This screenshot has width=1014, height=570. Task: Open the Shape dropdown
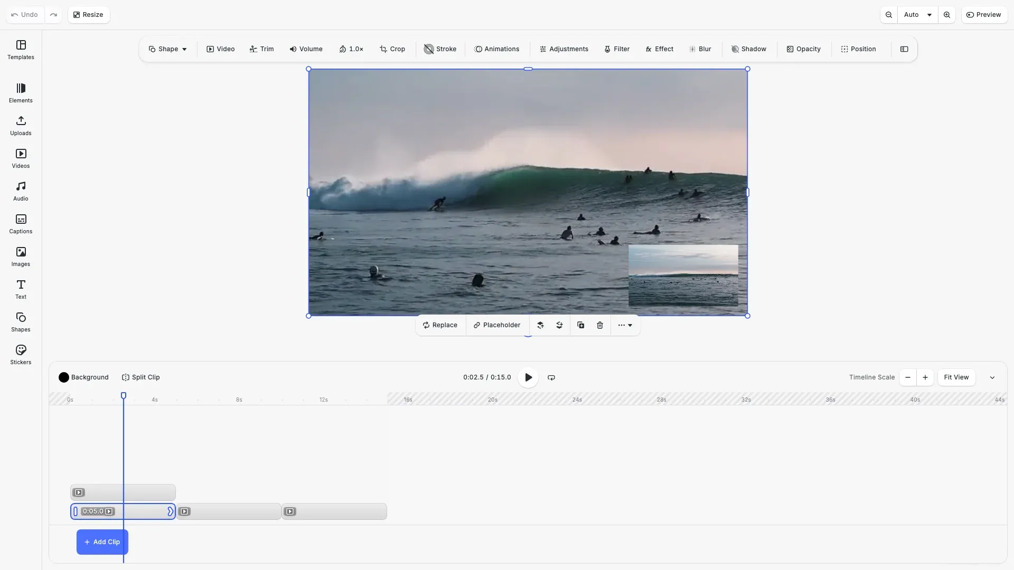tap(167, 49)
